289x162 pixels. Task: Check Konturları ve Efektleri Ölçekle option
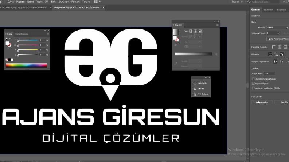point(253,88)
